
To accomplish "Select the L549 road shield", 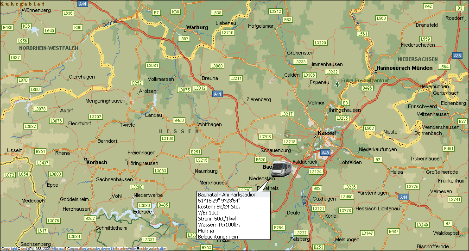I will pos(49,31).
